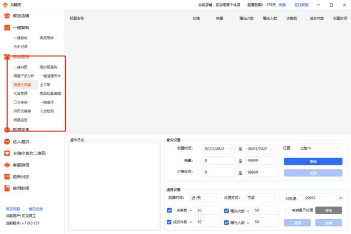Click the 访客数 column header

pos(292,18)
